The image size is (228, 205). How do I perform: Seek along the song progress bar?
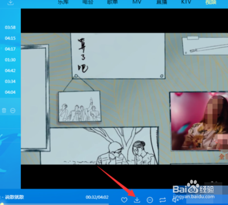coord(55,204)
